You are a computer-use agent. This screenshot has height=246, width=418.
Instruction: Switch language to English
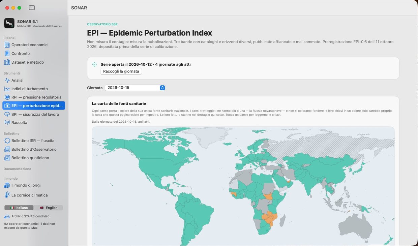tap(48, 208)
